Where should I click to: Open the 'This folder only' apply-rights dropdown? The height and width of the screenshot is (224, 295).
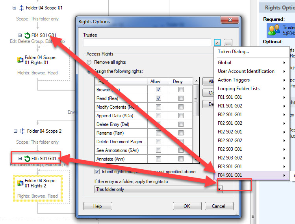(158, 189)
